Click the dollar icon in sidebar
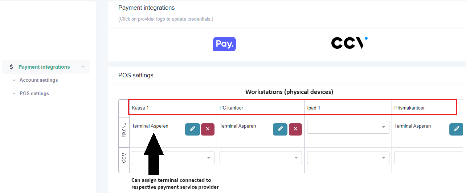 click(x=11, y=67)
